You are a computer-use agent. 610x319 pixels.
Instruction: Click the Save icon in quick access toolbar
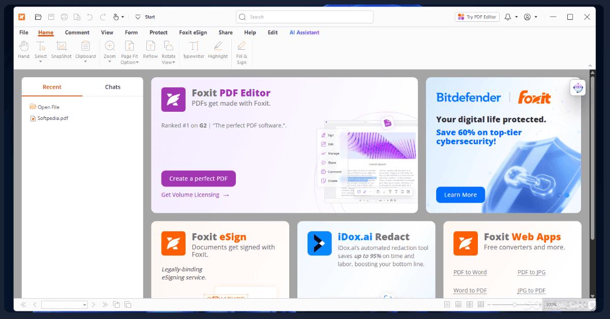(x=51, y=17)
